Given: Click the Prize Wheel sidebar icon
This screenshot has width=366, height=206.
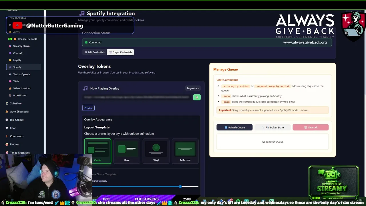Looking at the screenshot, I should tap(10, 96).
